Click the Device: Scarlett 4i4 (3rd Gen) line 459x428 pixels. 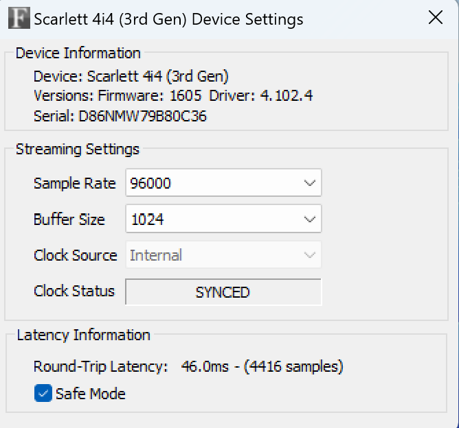131,76
